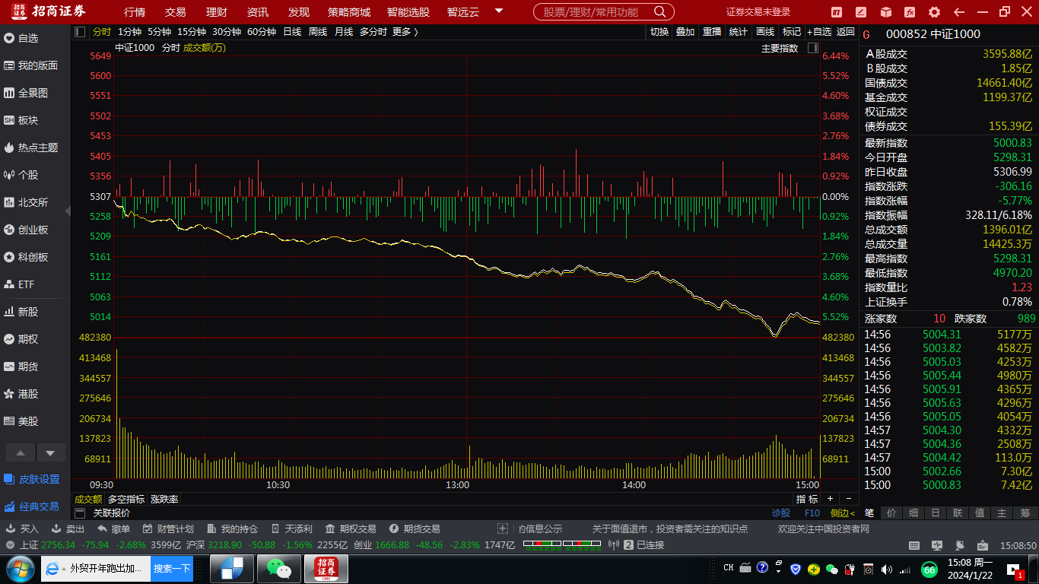This screenshot has width=1039, height=584.
Task: Open 经典交易 classic trading
Action: click(32, 506)
